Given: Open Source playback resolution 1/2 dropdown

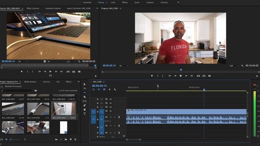Looking at the screenshot, I should pos(71,61).
